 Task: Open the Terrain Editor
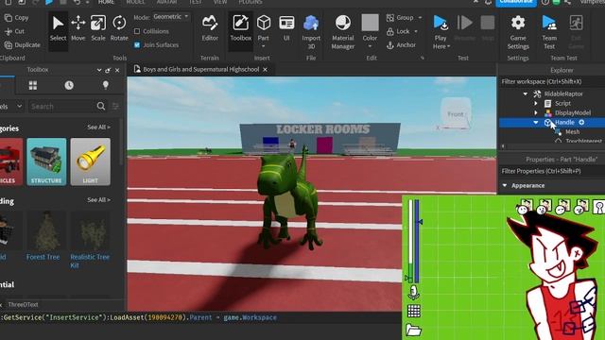(x=210, y=28)
